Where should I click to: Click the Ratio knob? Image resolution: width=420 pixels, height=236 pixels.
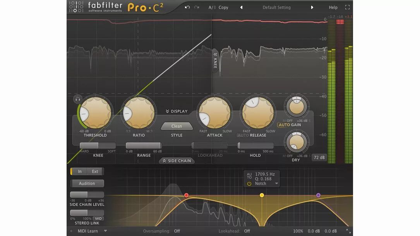click(139, 113)
